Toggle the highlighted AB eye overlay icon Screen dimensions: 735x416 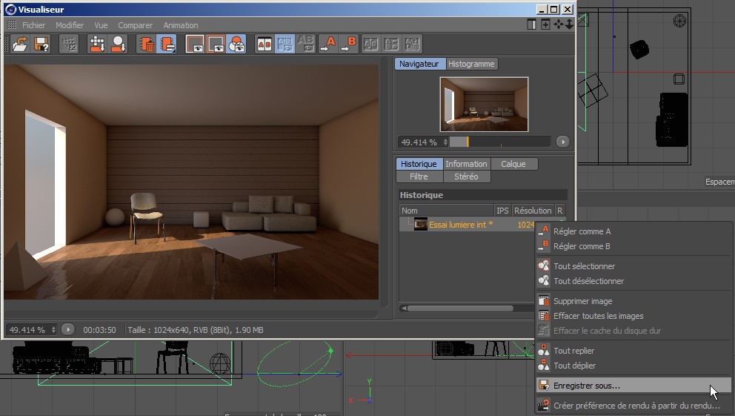[x=285, y=44]
